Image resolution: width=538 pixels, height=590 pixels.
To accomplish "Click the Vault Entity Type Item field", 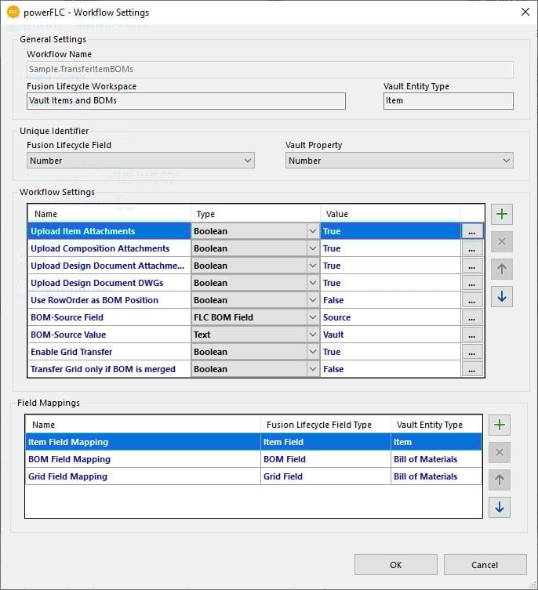I will [x=449, y=101].
